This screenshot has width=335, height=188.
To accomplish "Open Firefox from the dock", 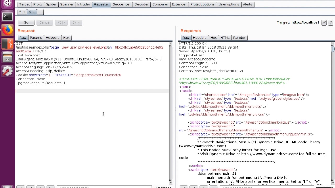I will tap(7, 30).
